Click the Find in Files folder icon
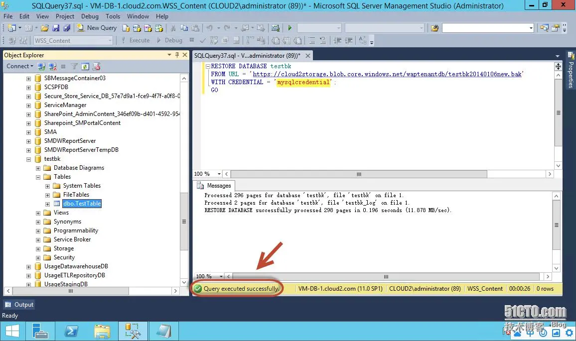The image size is (576, 341). (x=434, y=28)
